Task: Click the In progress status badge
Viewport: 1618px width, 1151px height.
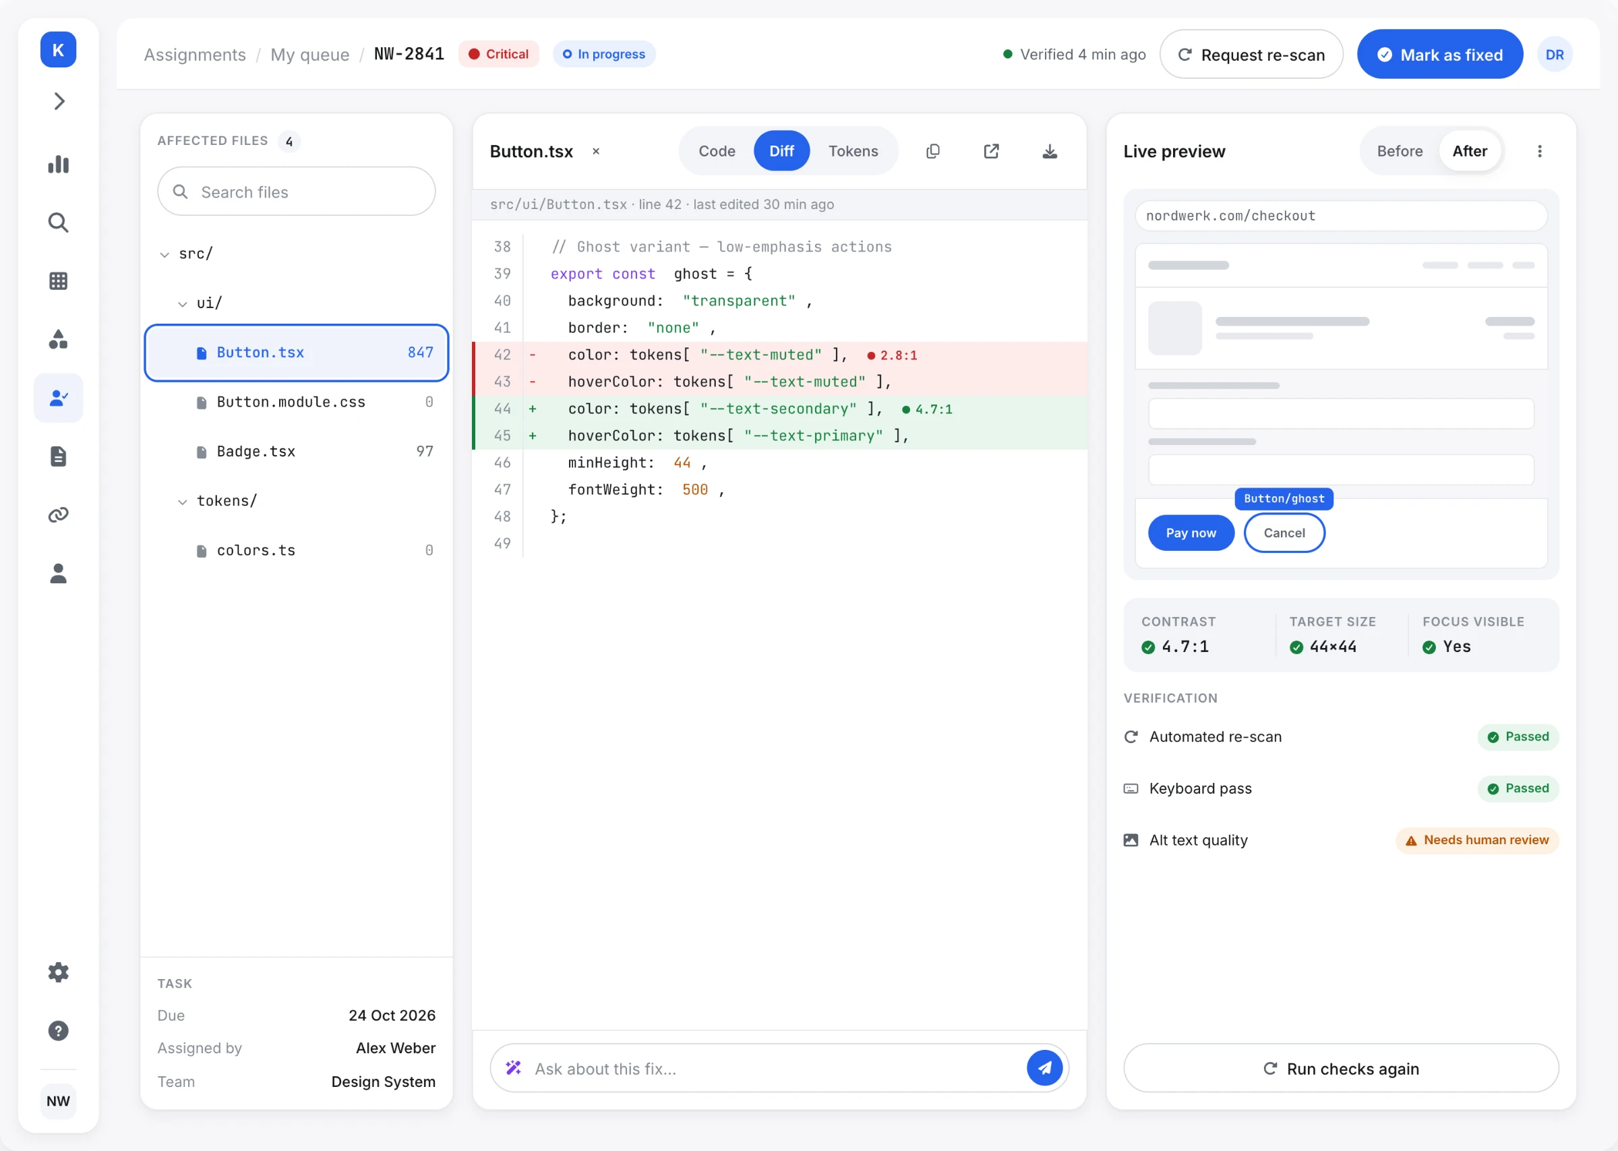Action: (x=604, y=55)
